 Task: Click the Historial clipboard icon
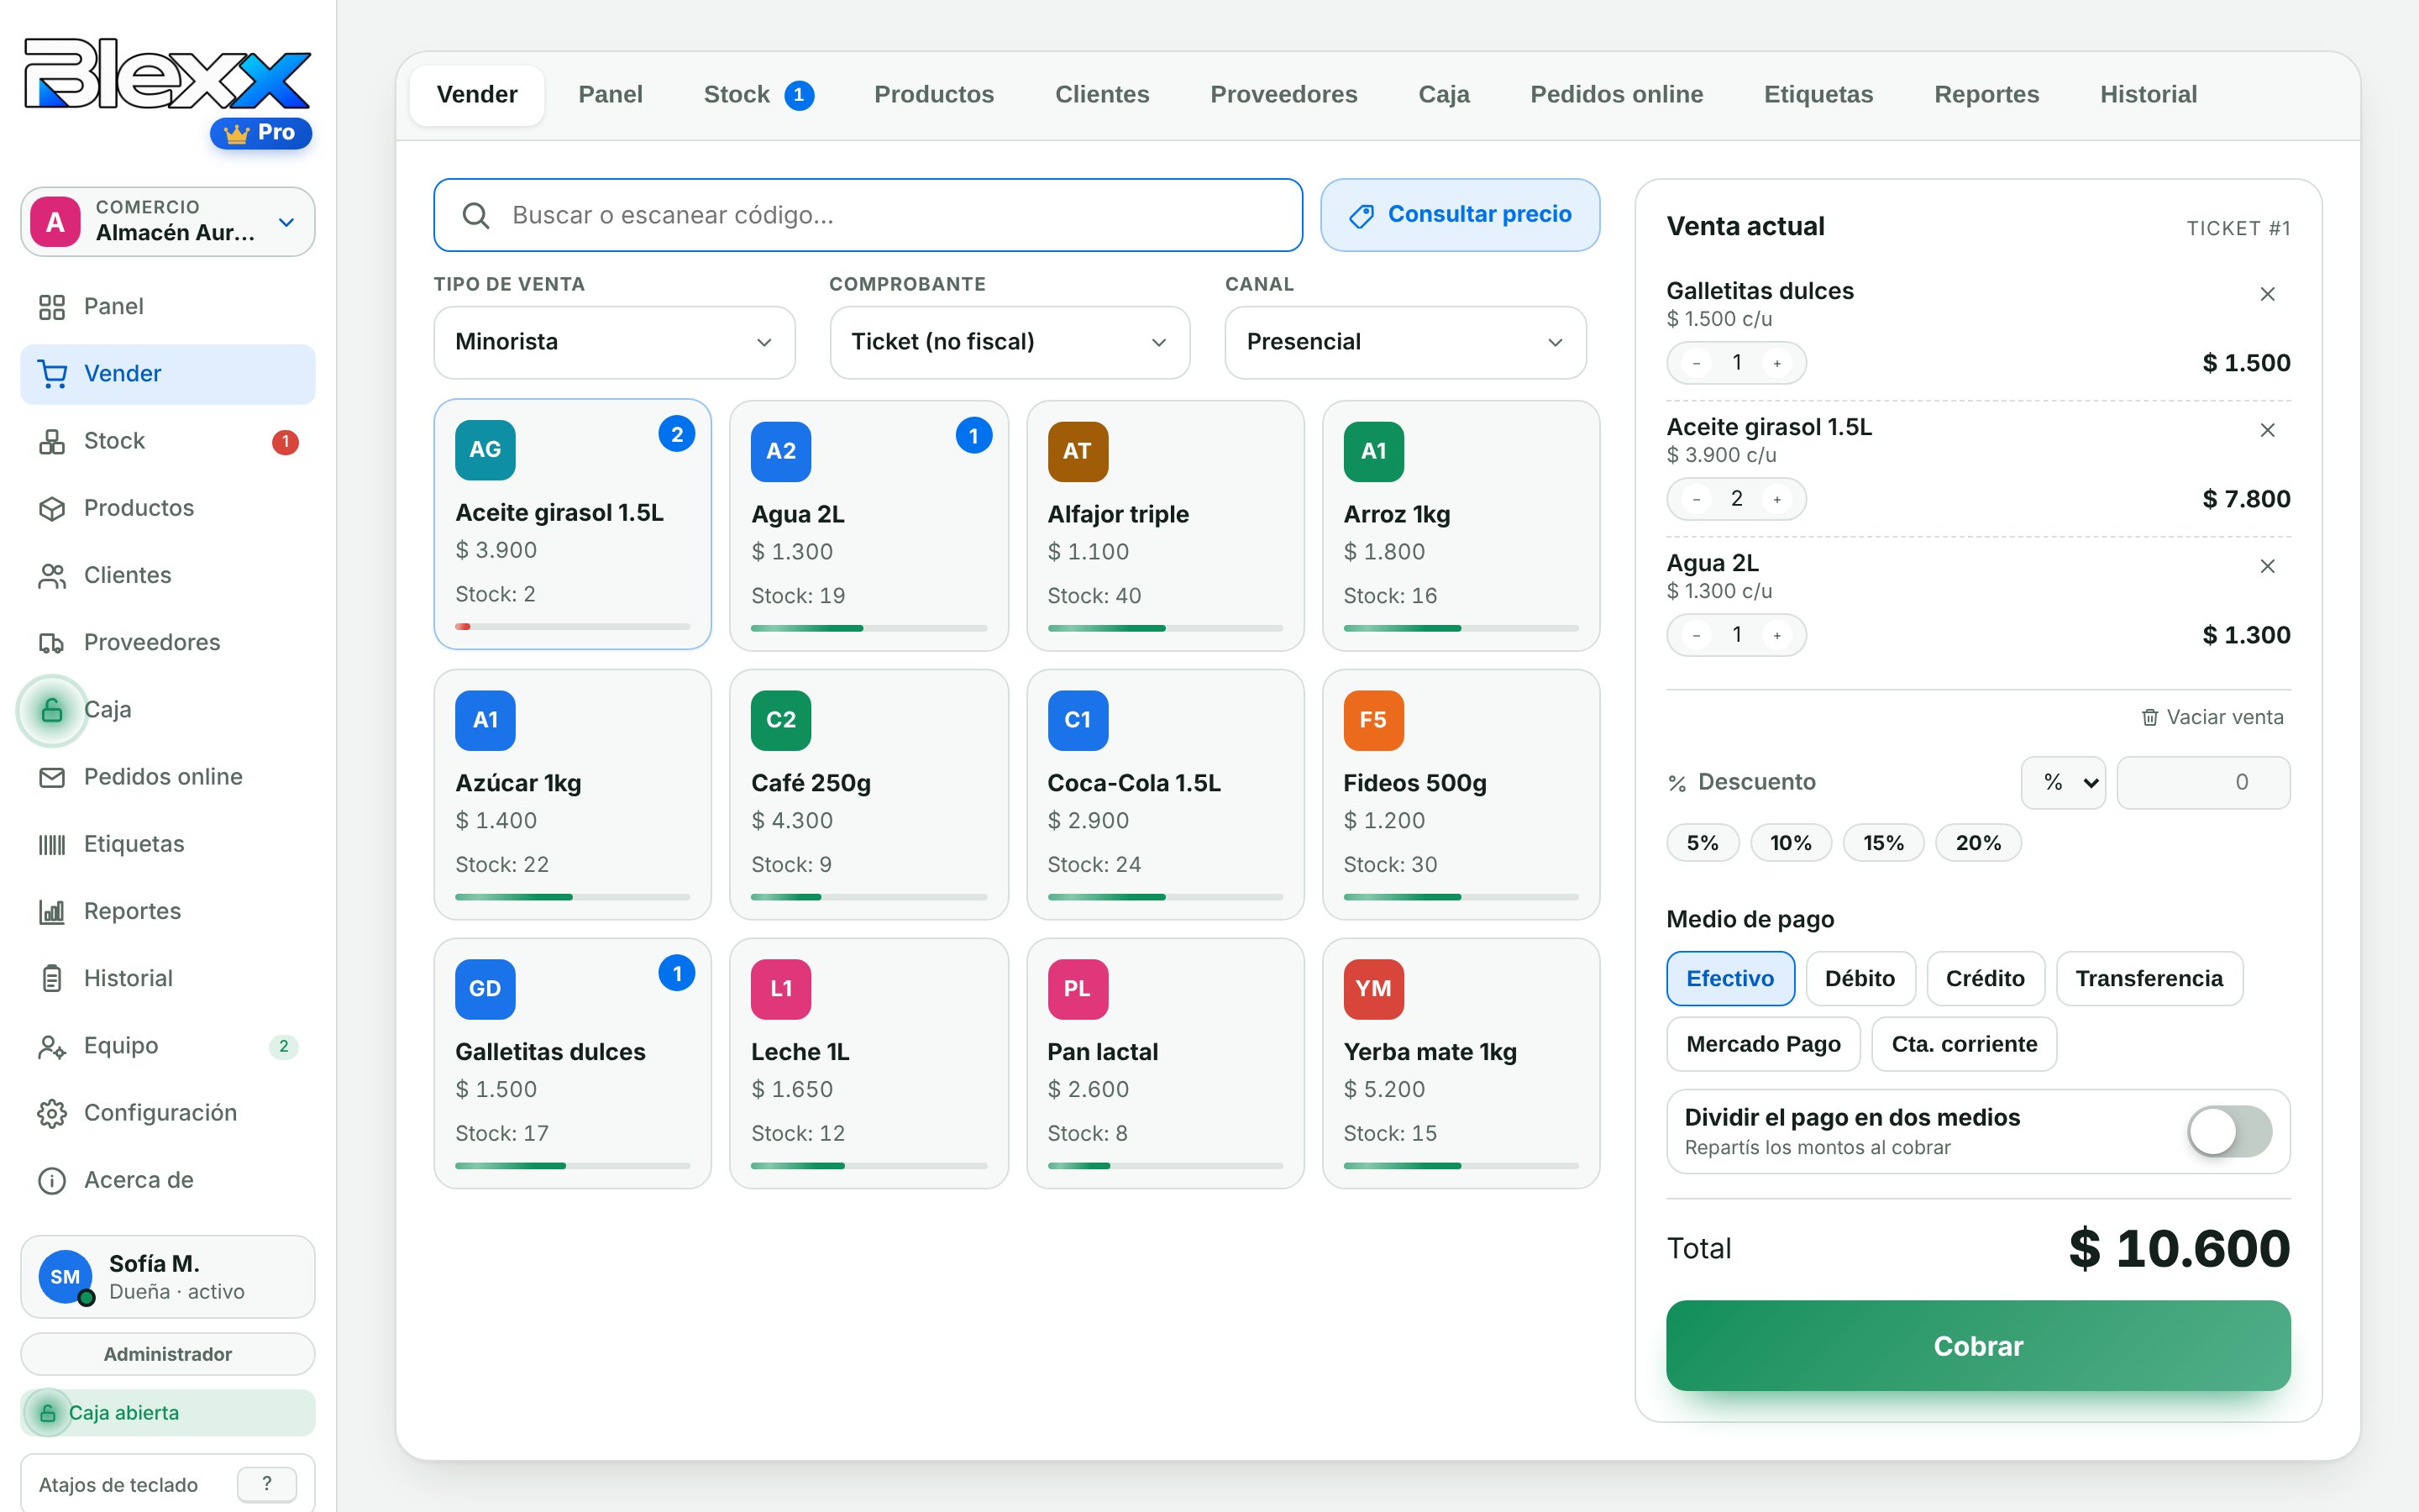pyautogui.click(x=52, y=978)
